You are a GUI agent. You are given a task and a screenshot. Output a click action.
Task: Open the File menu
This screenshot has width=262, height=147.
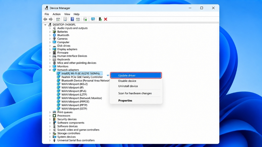(47, 14)
